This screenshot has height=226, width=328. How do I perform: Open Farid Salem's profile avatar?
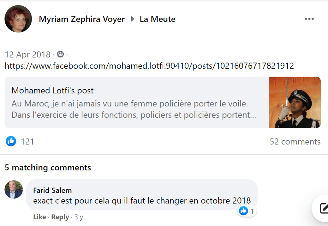[14, 189]
